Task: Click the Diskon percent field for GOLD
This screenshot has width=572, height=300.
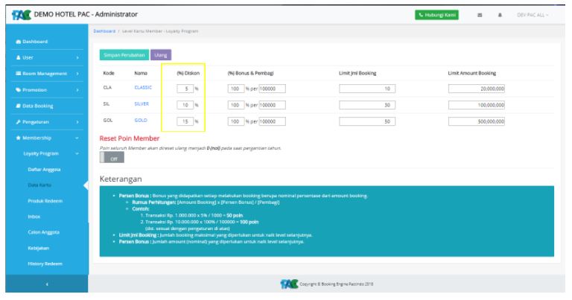Action: (x=185, y=121)
